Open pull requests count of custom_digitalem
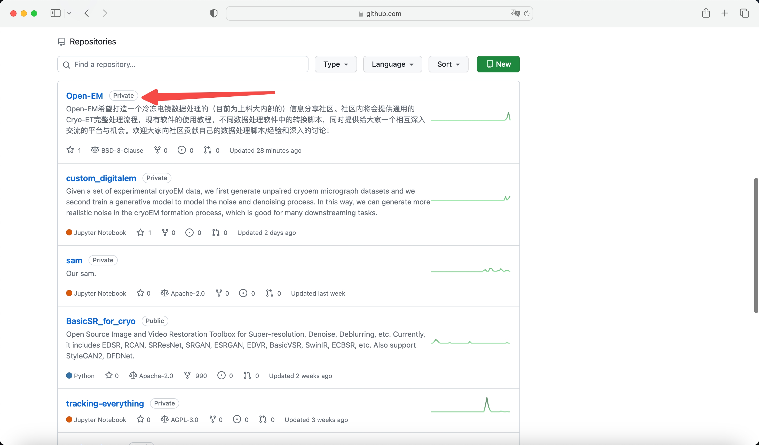 pos(219,233)
